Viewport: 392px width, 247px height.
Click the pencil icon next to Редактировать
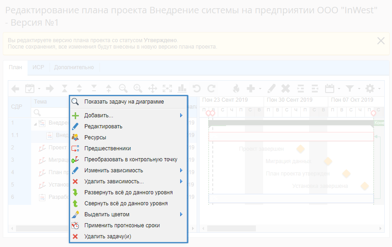pyautogui.click(x=76, y=126)
